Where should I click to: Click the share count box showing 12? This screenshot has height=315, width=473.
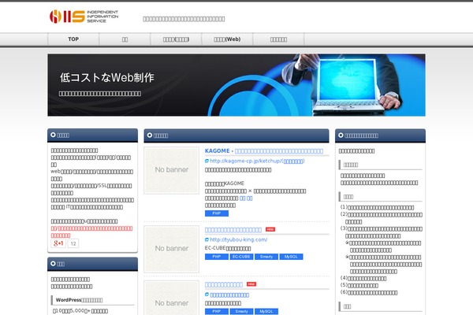(73, 243)
